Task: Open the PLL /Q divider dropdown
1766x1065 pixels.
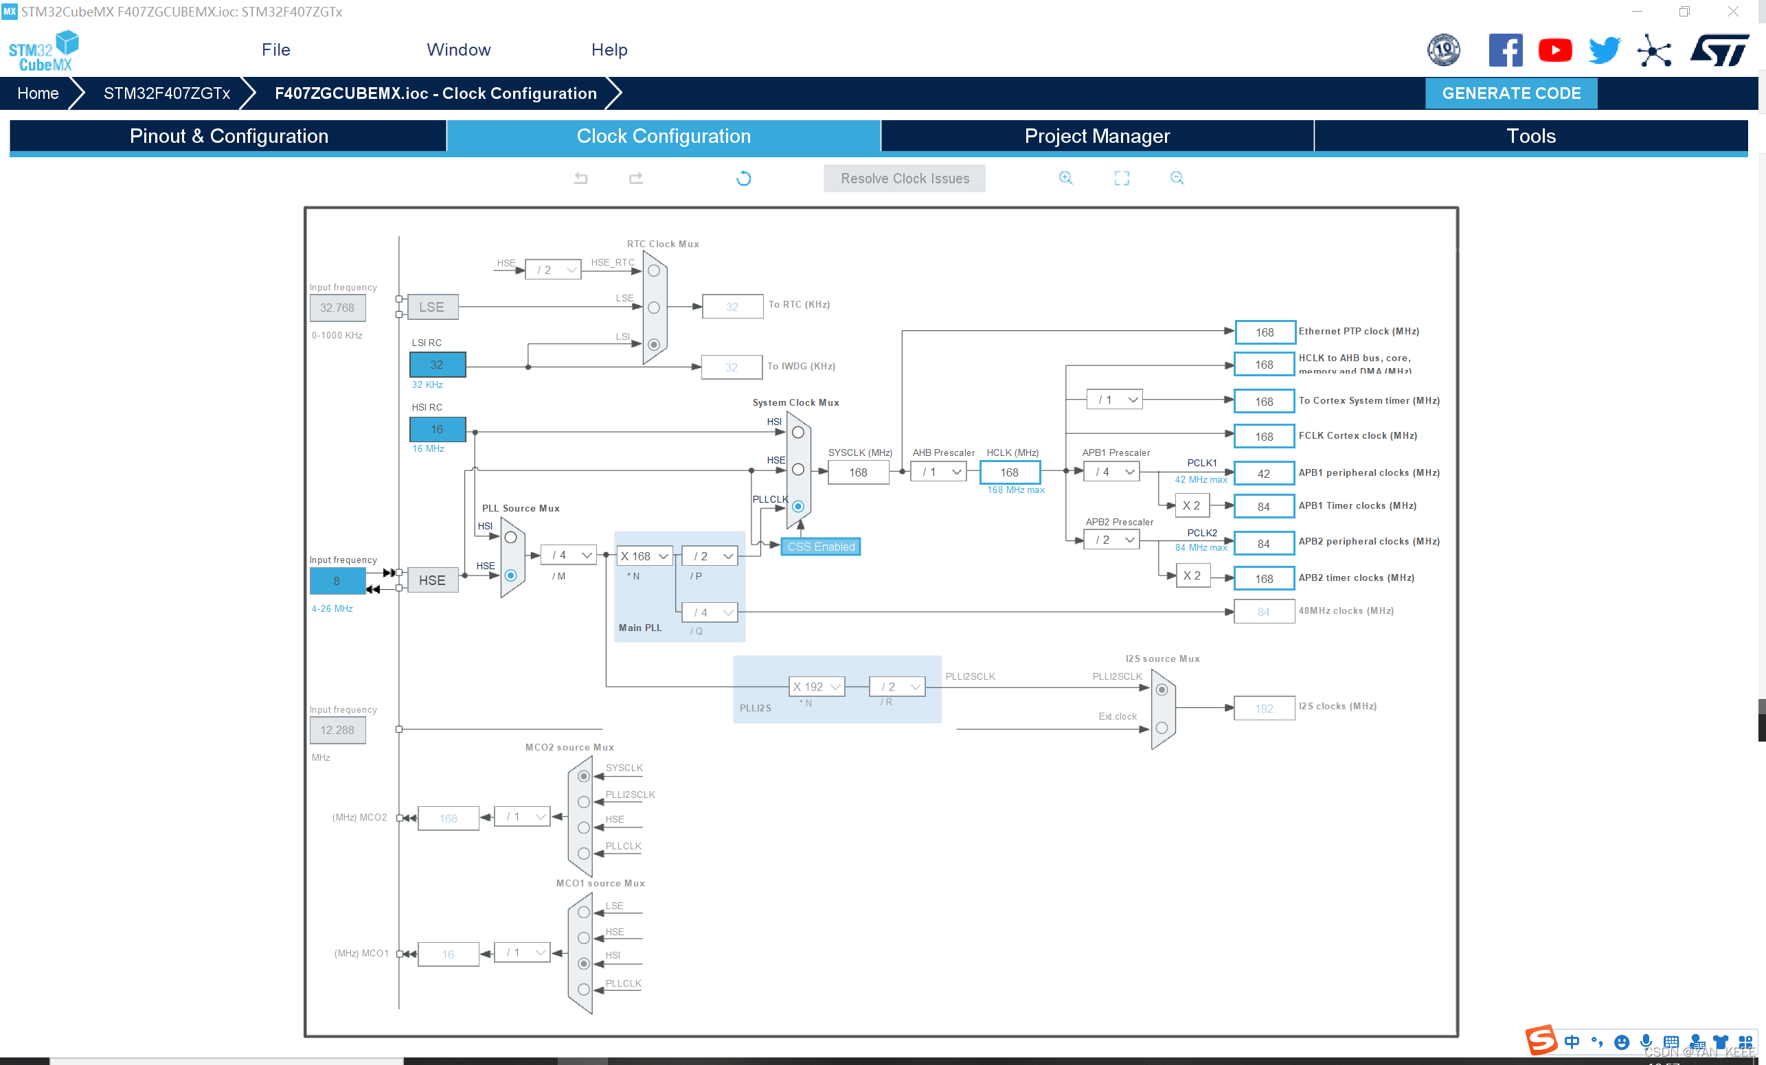Action: coord(710,612)
